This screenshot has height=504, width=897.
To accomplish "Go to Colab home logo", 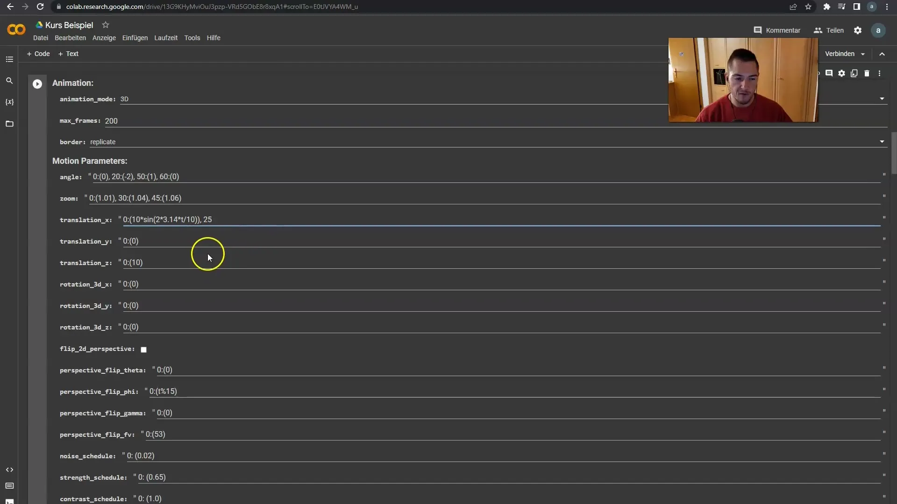I will point(16,30).
